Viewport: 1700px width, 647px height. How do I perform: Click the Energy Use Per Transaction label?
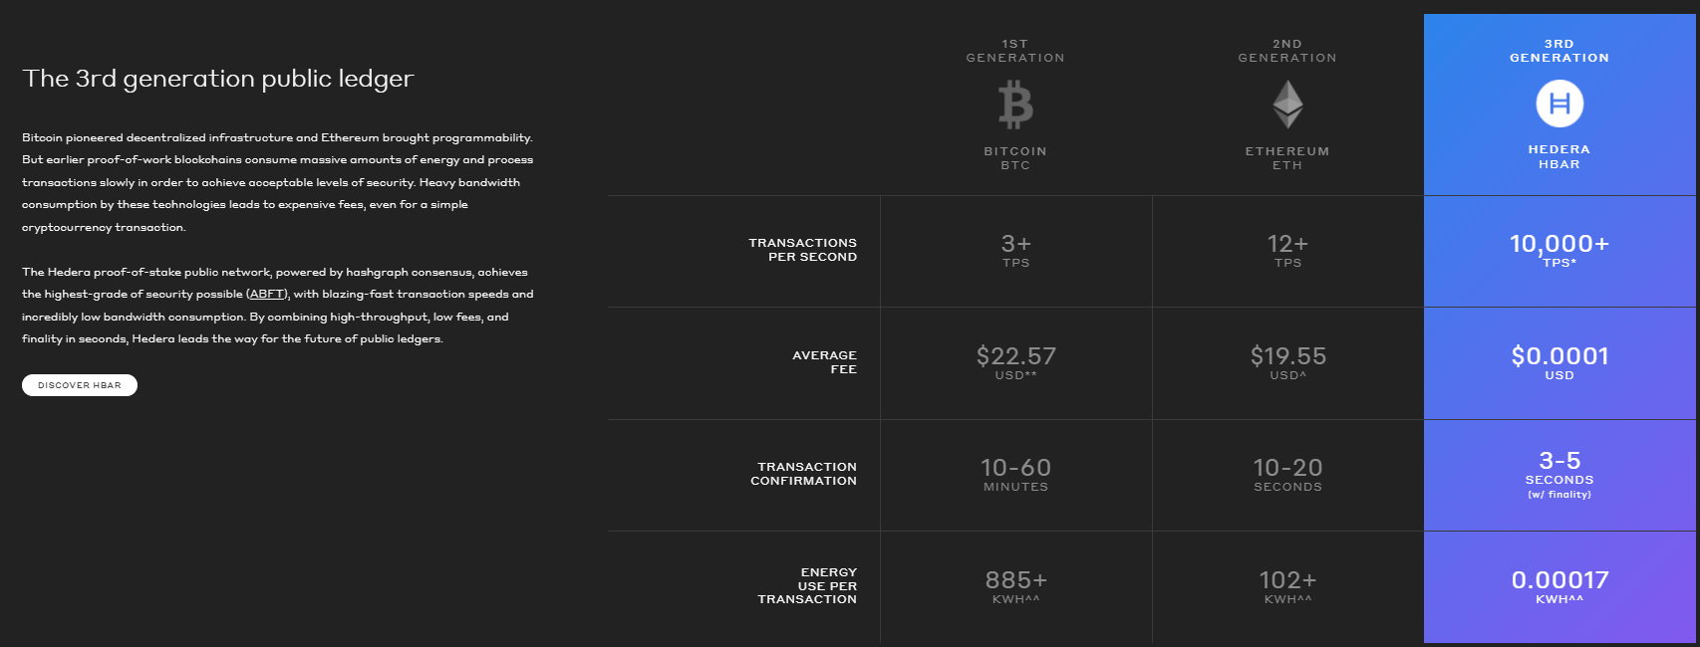tap(807, 586)
